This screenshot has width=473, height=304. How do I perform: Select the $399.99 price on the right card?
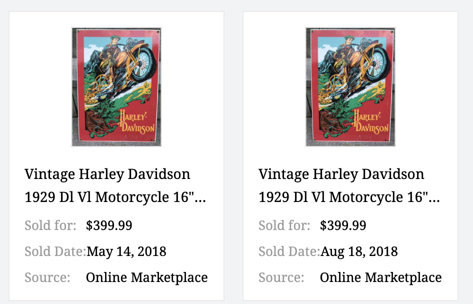343,225
